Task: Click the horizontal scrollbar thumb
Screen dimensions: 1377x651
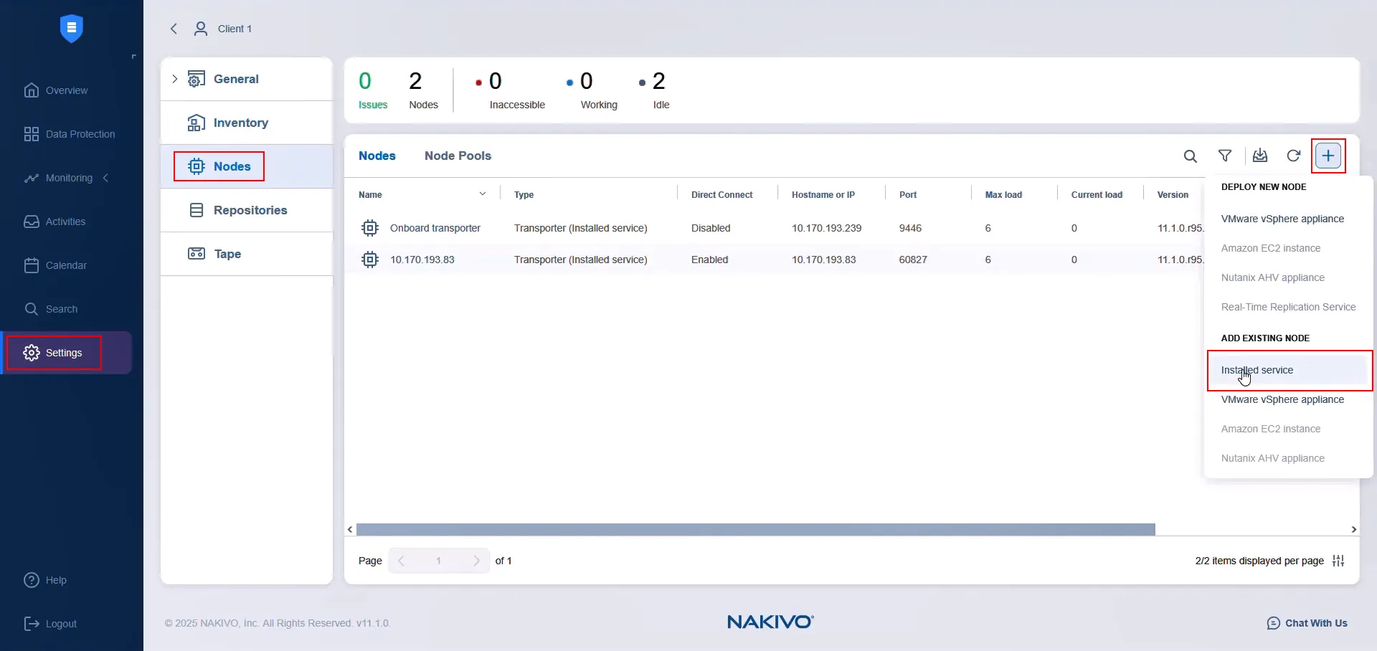Action: [x=756, y=529]
